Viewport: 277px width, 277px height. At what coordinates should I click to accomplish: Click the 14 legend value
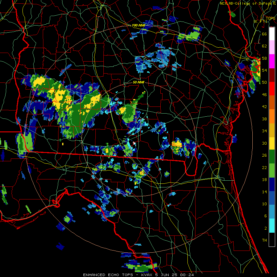[x=264, y=192]
